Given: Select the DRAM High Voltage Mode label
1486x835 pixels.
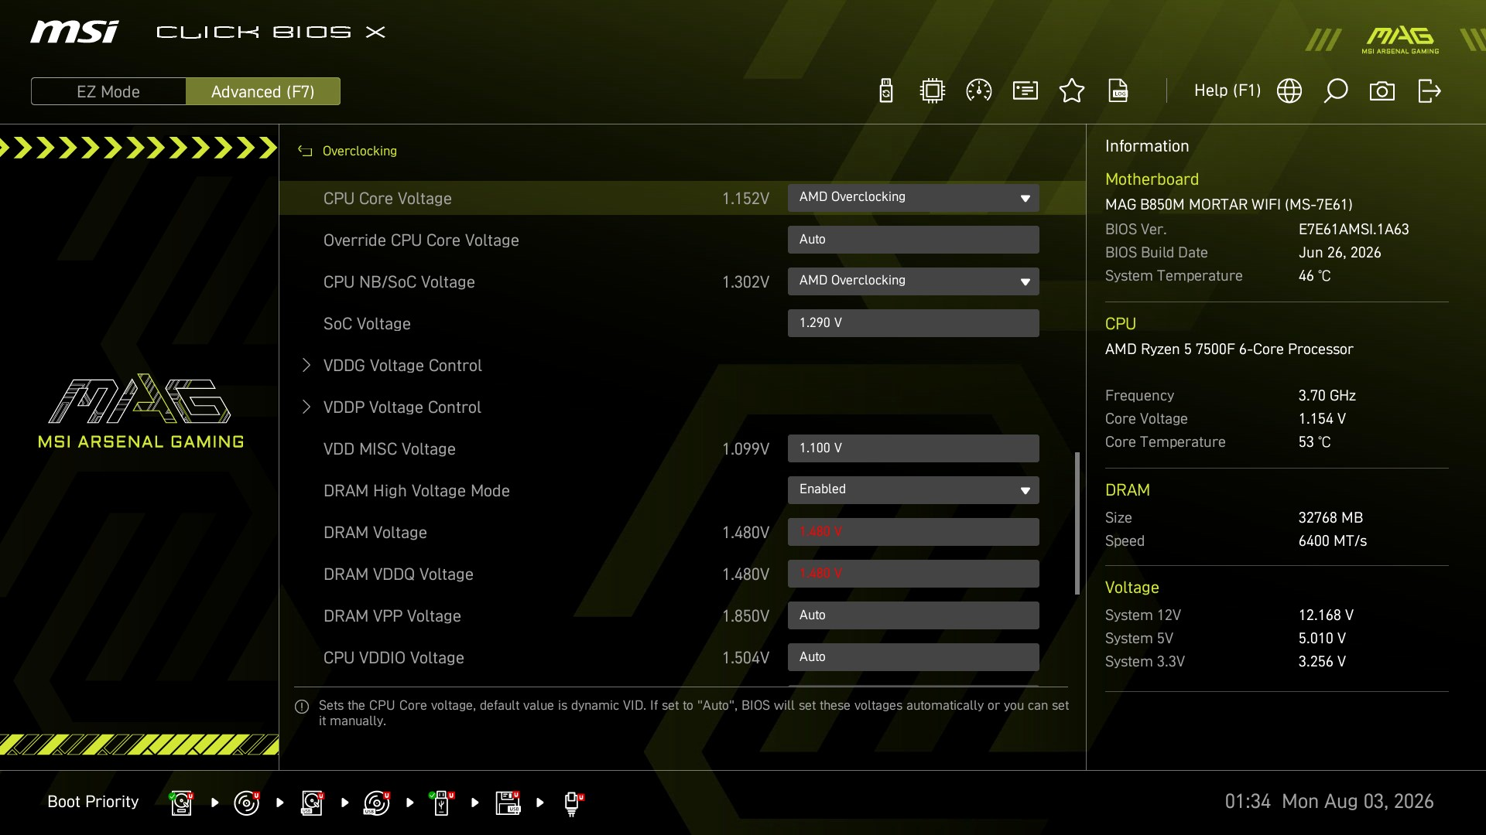Looking at the screenshot, I should (x=416, y=491).
